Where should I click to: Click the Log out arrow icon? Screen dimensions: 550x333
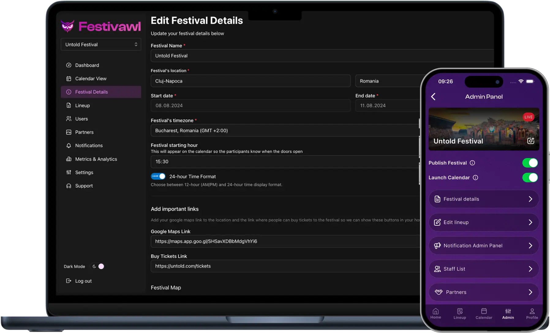pos(69,281)
